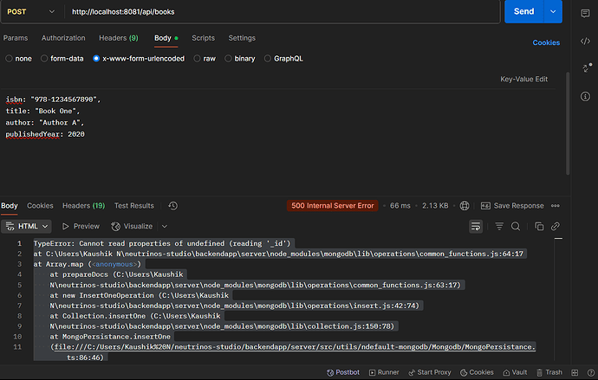The image size is (598, 380).
Task: Open the request Headers (9) tab
Action: click(119, 38)
